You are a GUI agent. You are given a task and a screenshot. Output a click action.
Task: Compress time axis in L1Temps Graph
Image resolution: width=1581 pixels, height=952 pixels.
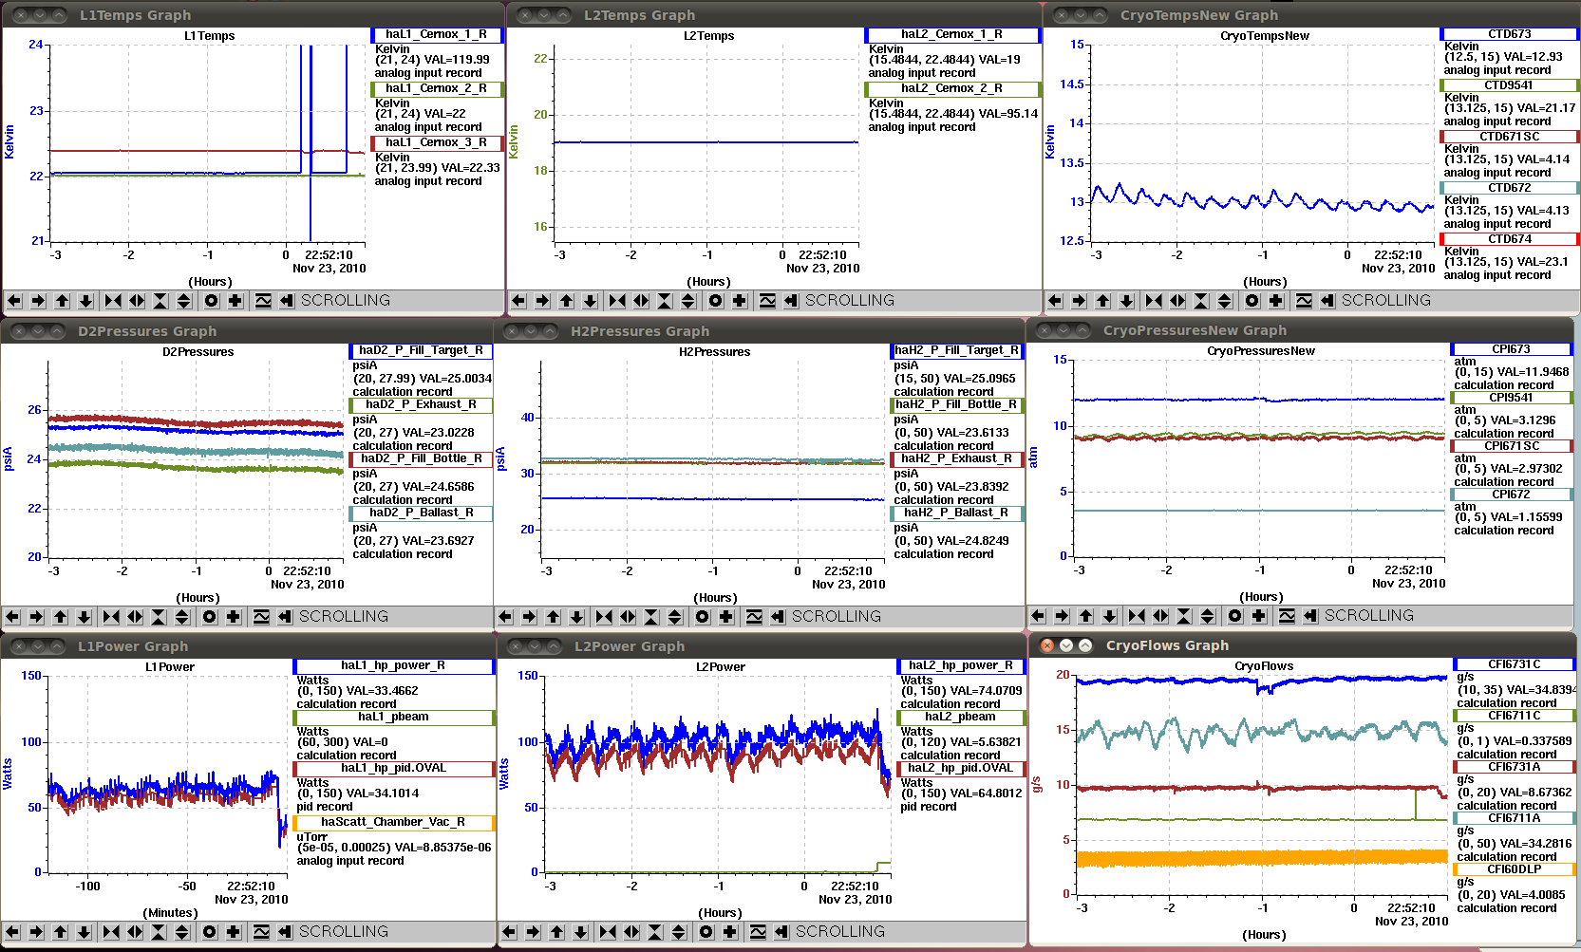tap(113, 301)
